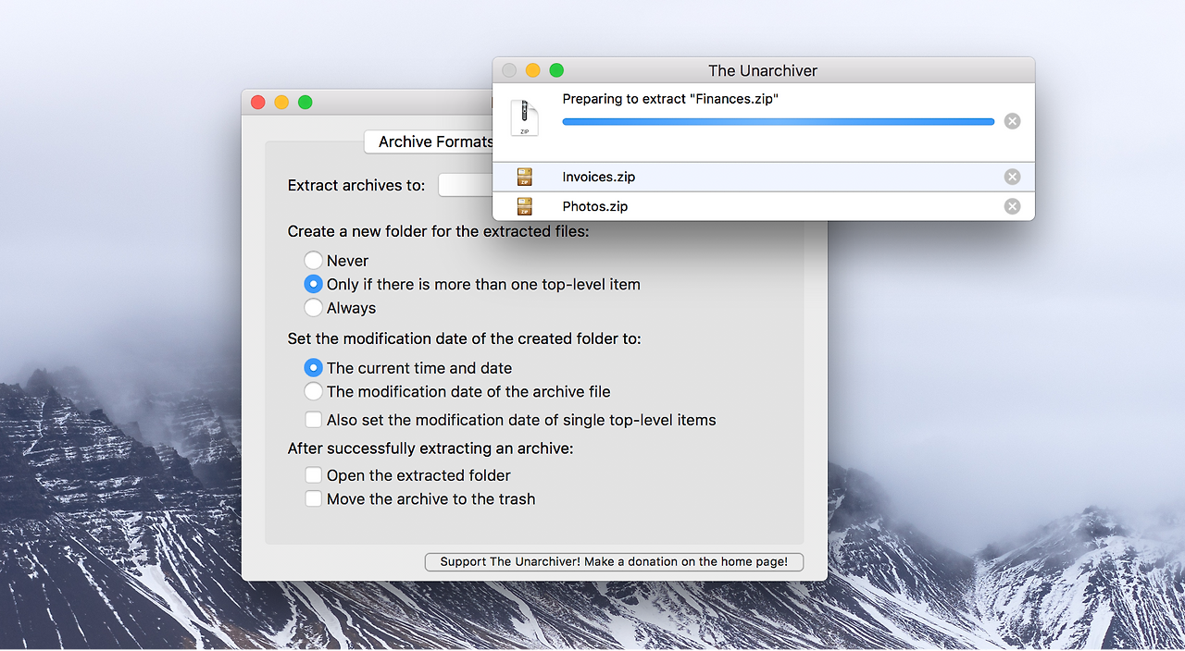Select the "Never" folder creation option

313,260
